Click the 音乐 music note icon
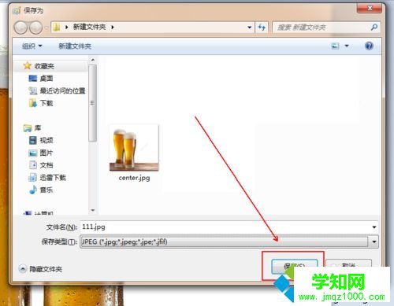Image resolution: width=394 pixels, height=306 pixels. [33, 190]
